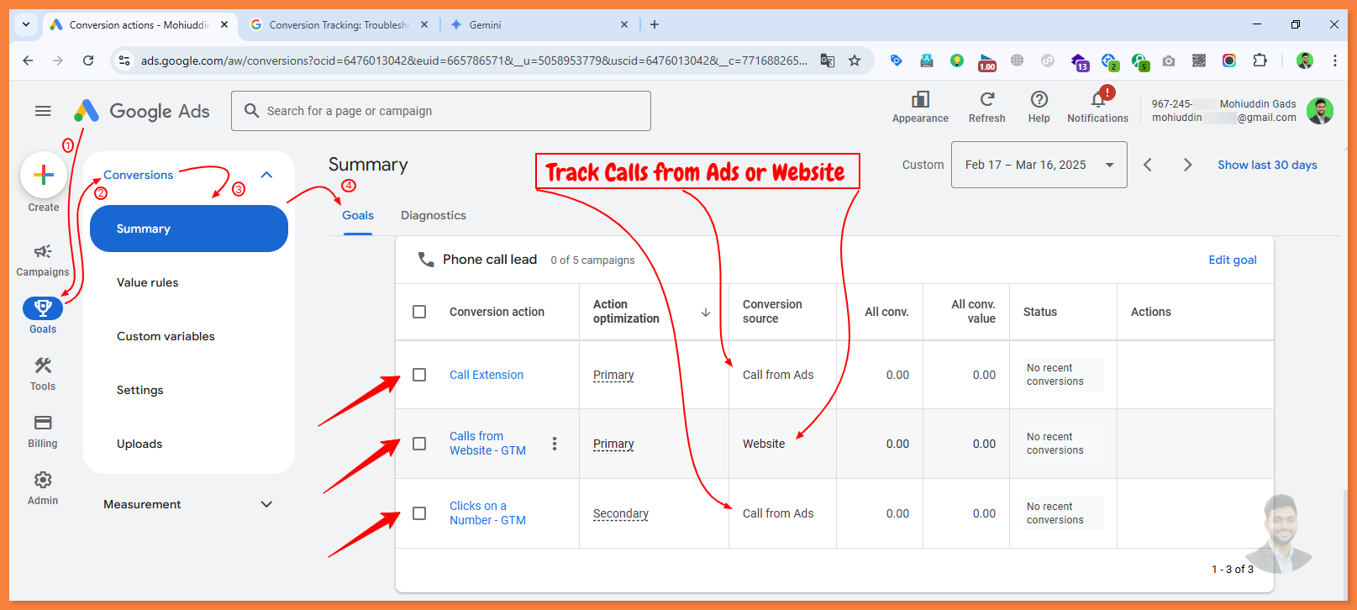Switch to Conversion Tracking browser tab

point(339,24)
